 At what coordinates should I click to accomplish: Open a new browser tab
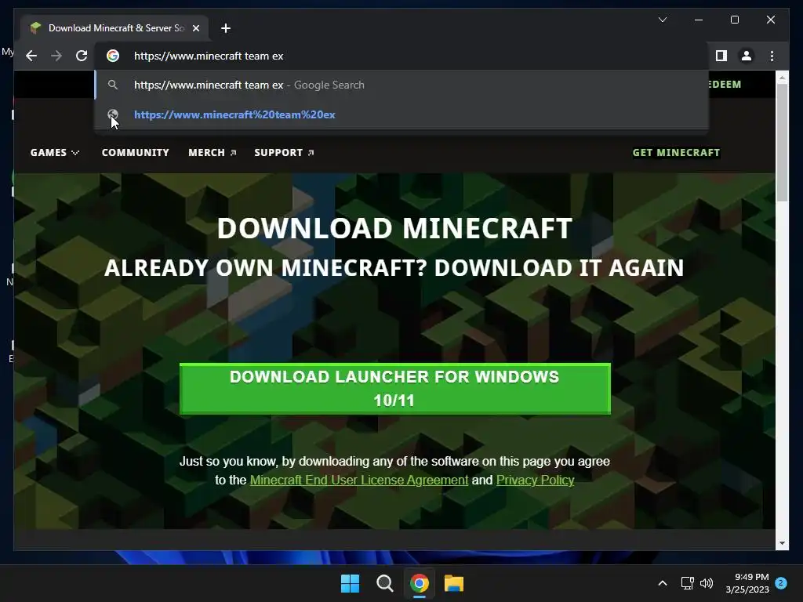click(x=225, y=28)
